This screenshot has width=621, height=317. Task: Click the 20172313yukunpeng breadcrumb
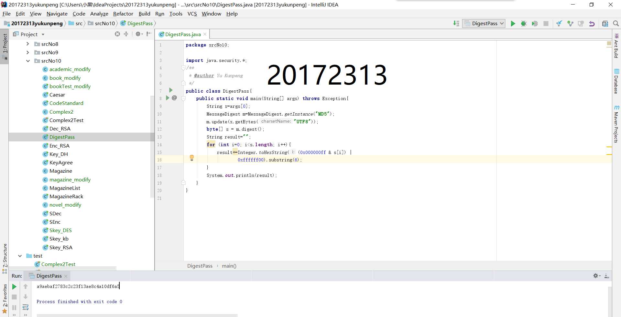[x=33, y=23]
